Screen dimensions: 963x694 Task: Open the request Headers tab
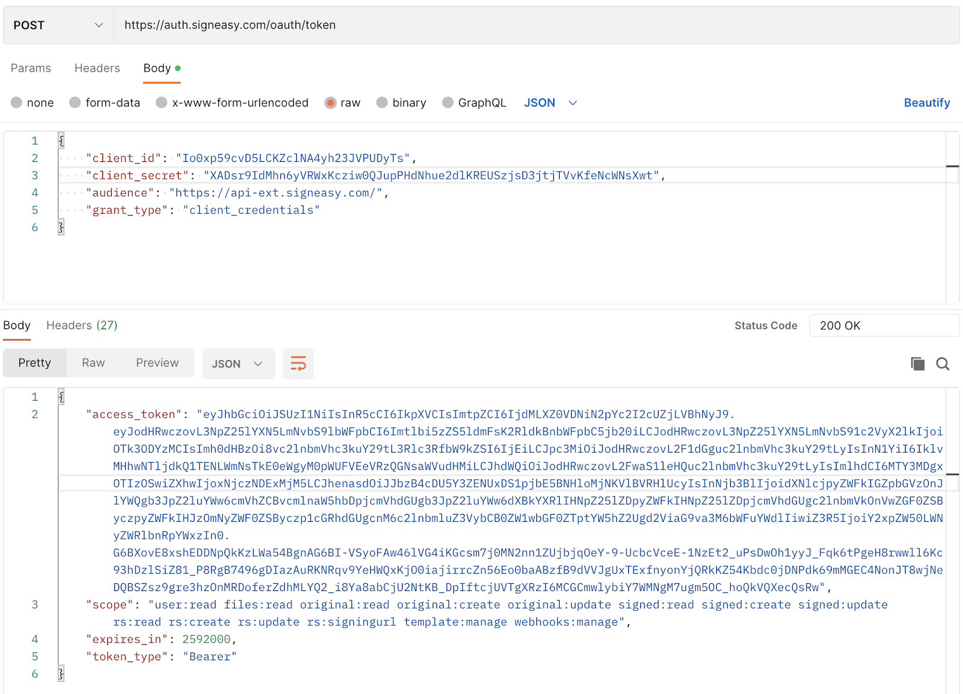click(x=97, y=68)
